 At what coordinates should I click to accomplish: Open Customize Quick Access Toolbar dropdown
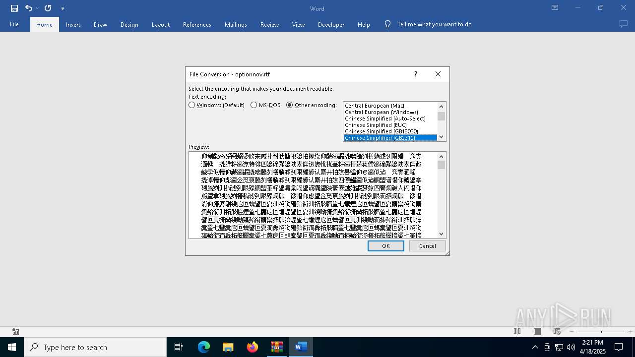[x=63, y=8]
